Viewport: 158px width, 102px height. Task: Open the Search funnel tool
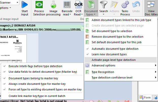(x=103, y=5)
